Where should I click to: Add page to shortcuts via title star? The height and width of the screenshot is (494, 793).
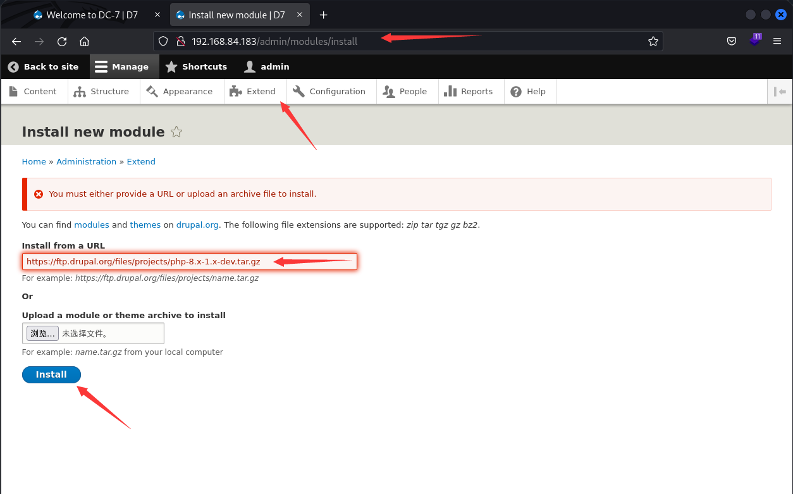pos(176,132)
